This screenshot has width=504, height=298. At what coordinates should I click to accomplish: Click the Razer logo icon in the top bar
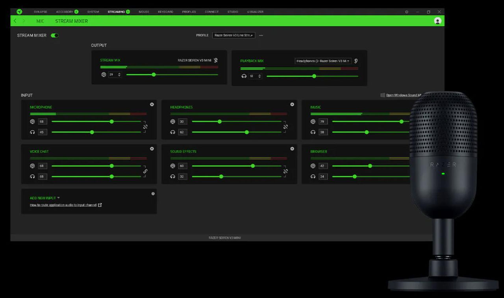20,12
